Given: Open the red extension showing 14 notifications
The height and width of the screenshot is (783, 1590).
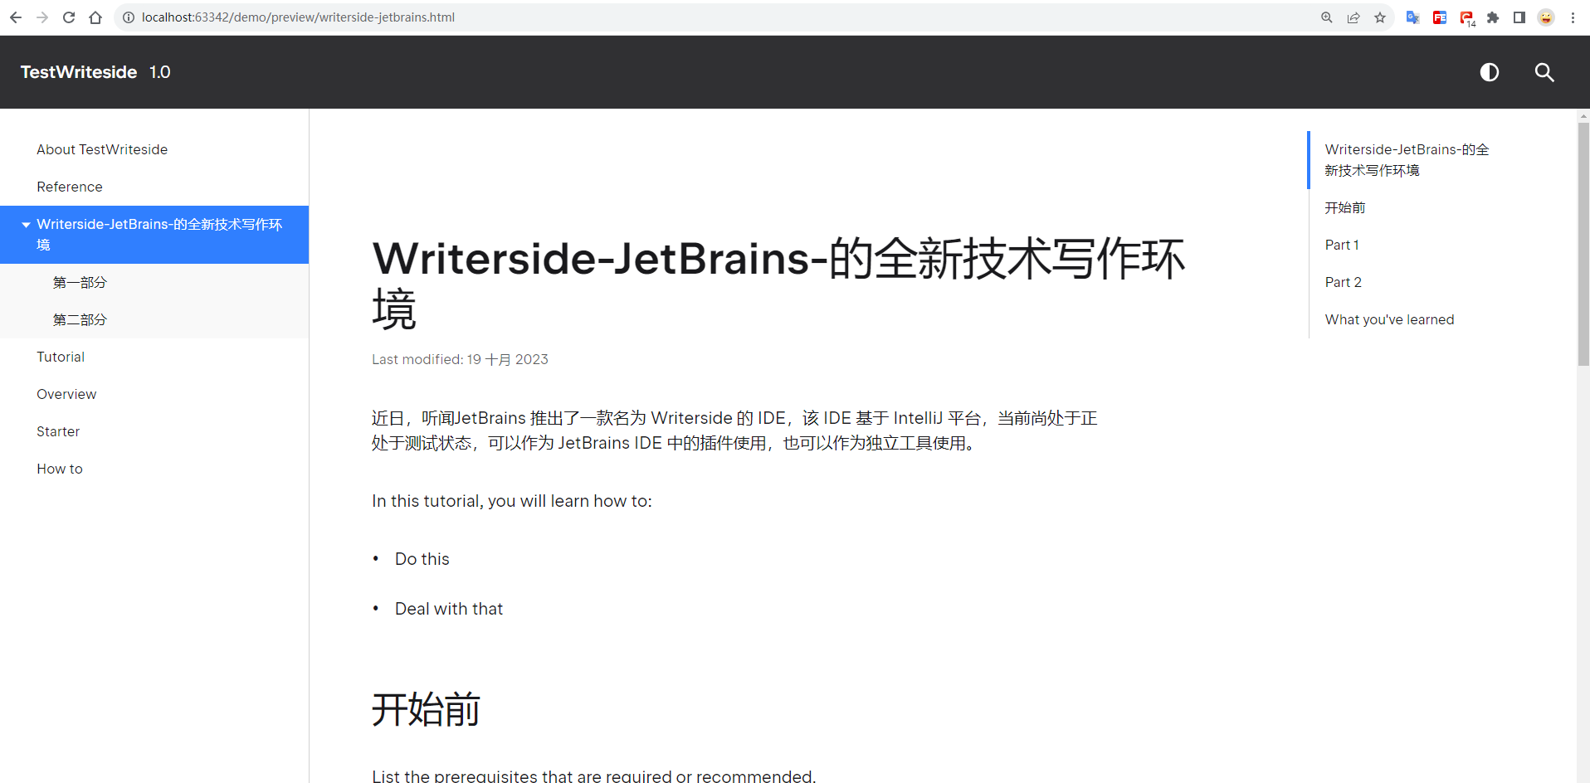Looking at the screenshot, I should coord(1466,17).
